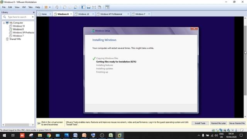This screenshot has height=139, width=247.
Task: Switch to Unity mode
Action: 100,7
